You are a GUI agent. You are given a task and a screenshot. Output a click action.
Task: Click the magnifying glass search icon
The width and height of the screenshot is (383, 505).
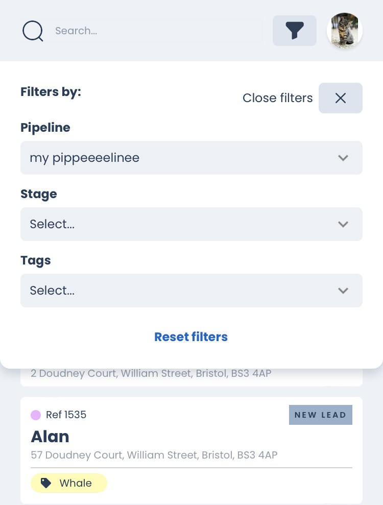point(33,31)
